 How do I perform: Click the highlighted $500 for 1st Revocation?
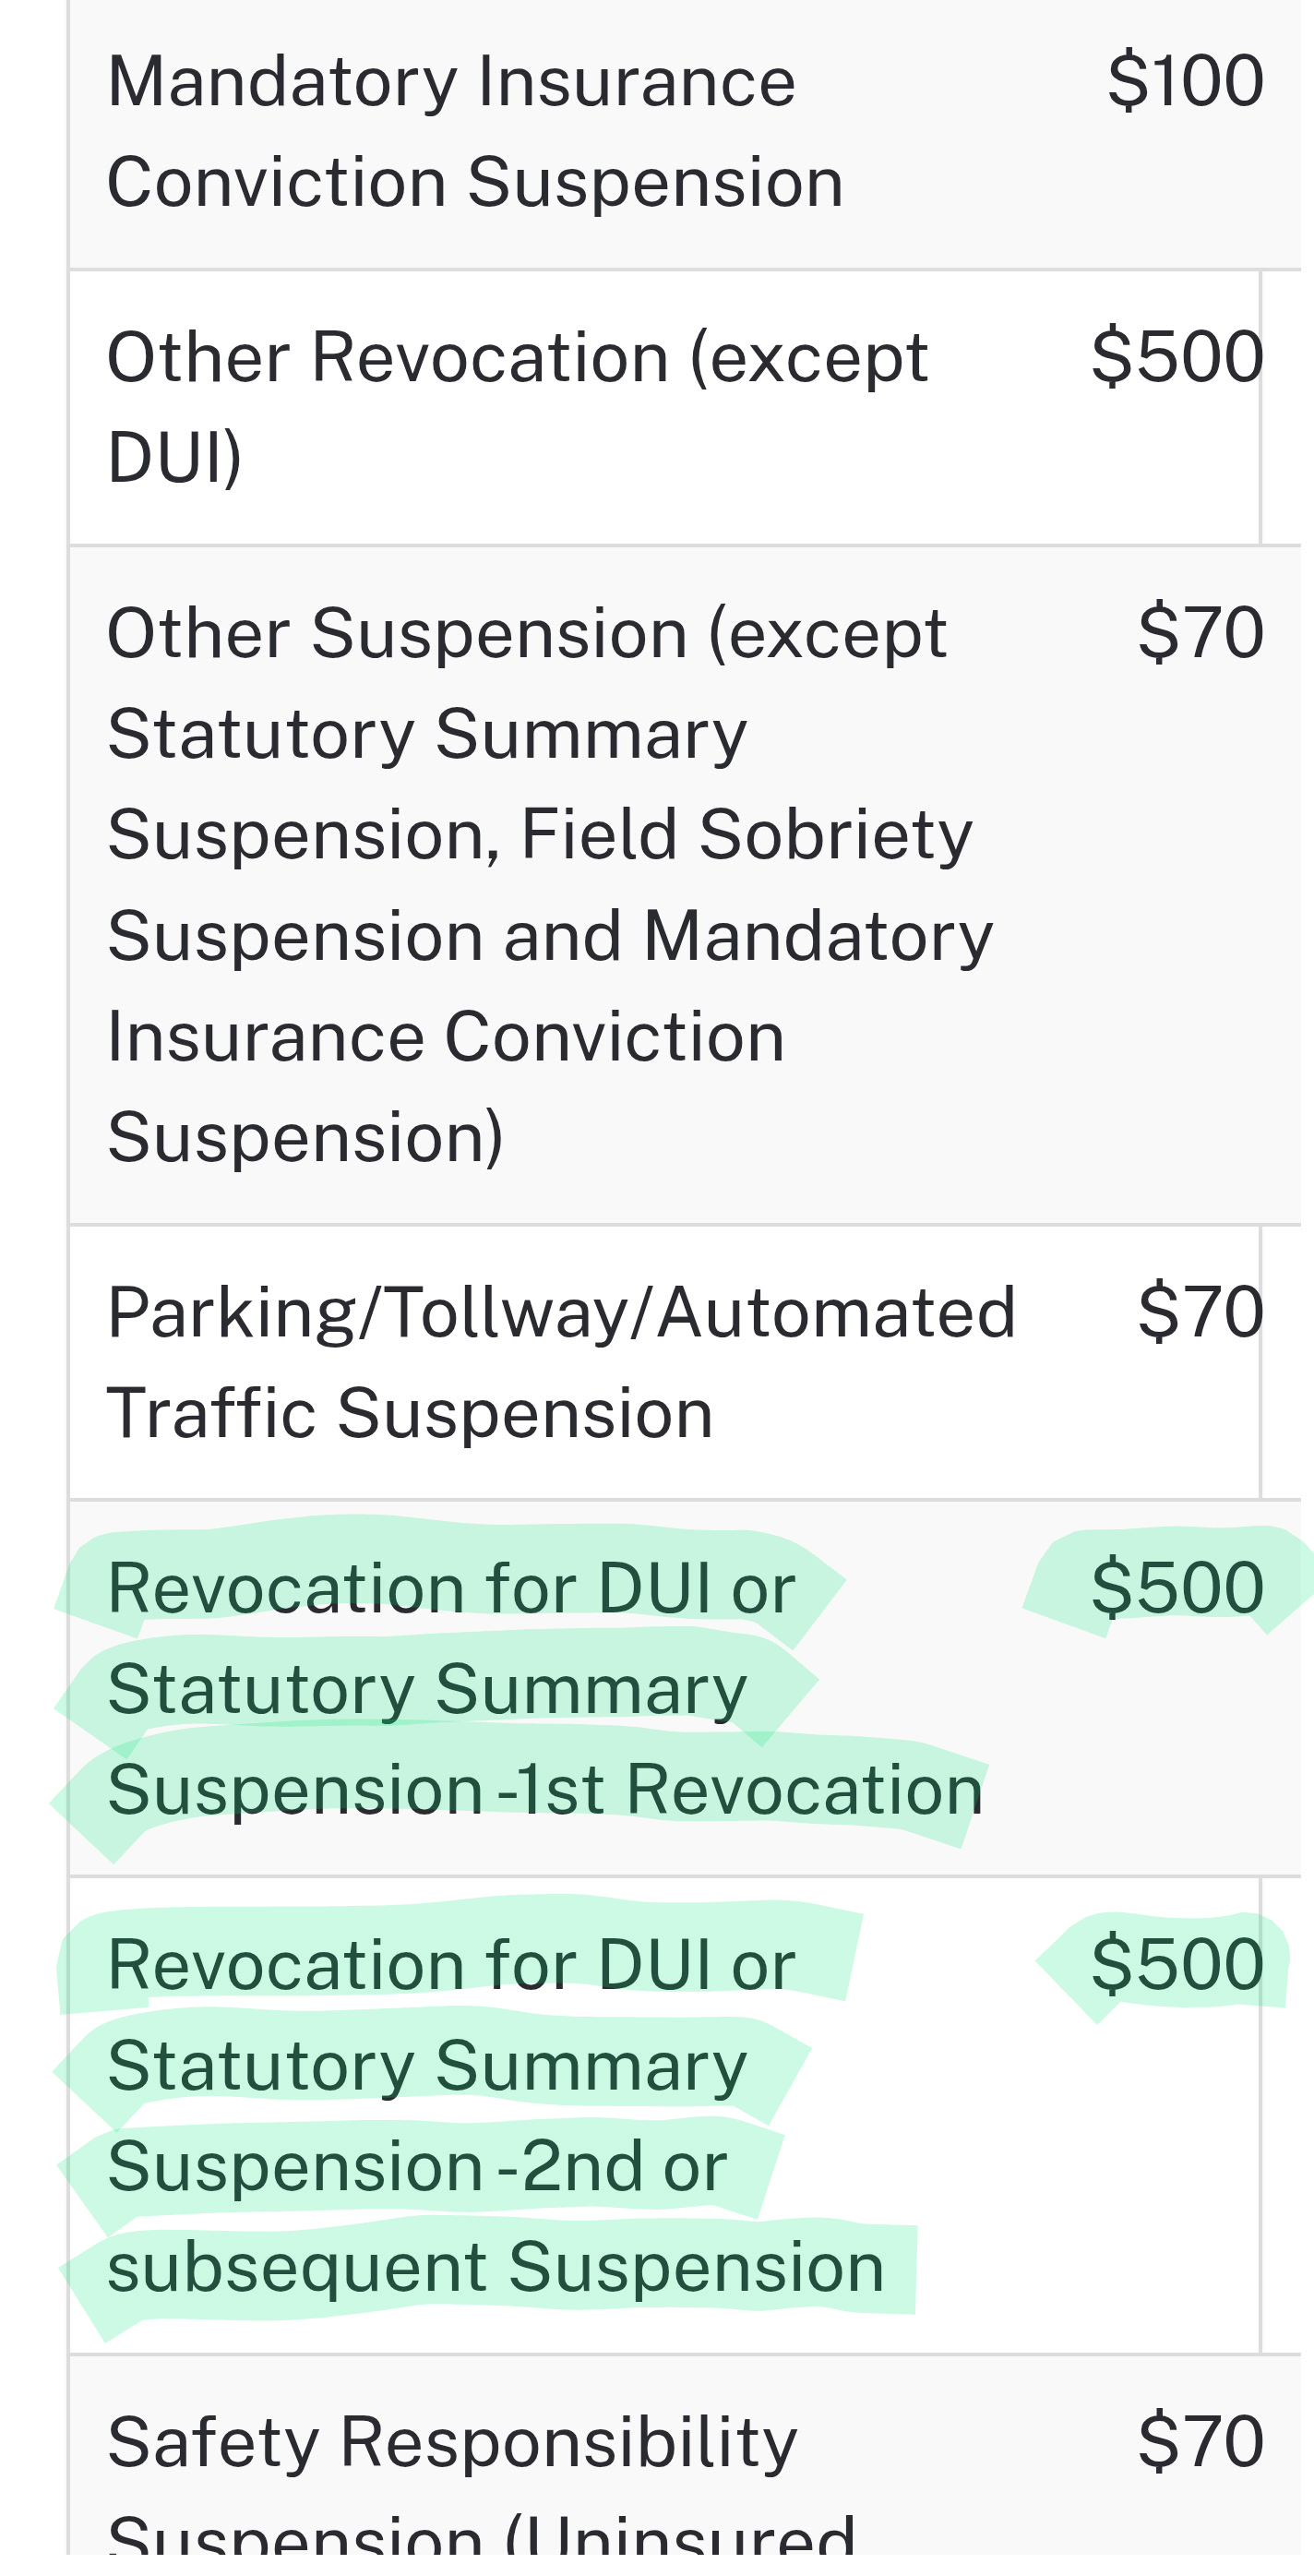tap(1177, 1588)
